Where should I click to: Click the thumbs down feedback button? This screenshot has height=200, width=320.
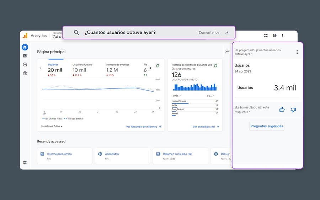[x=293, y=109]
